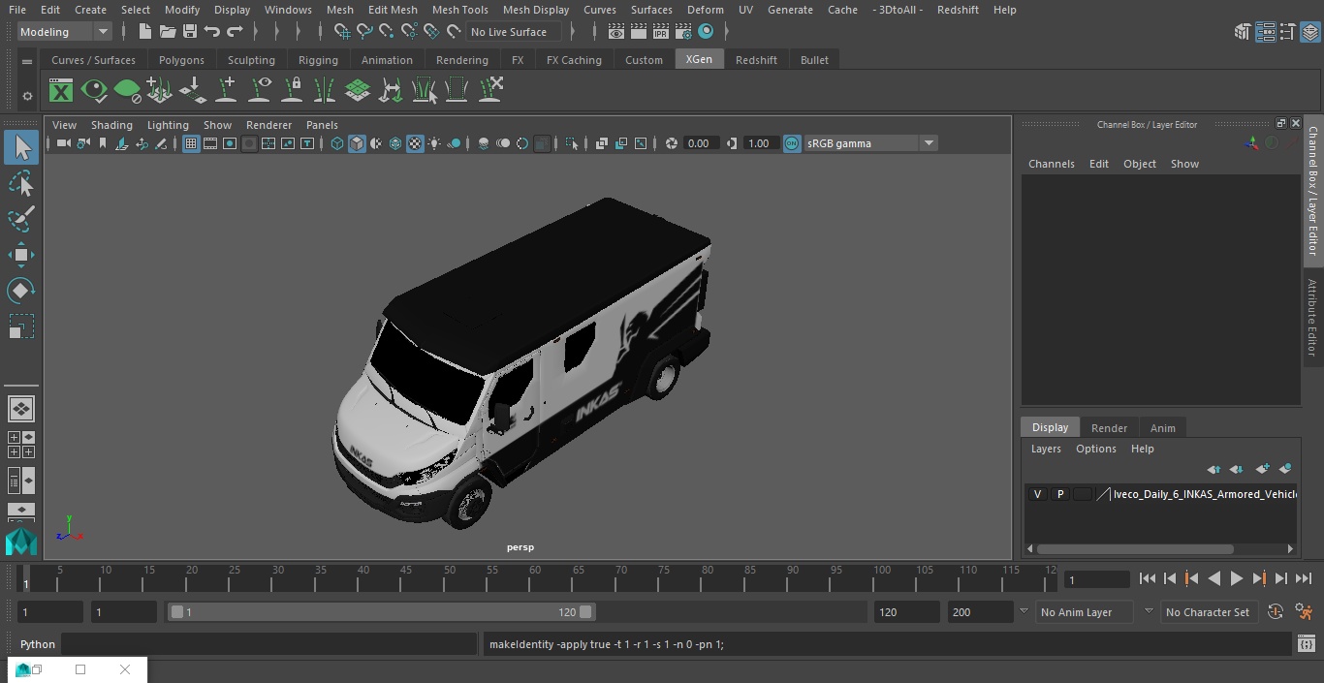
Task: Click the Redo arrow icon
Action: click(x=235, y=32)
